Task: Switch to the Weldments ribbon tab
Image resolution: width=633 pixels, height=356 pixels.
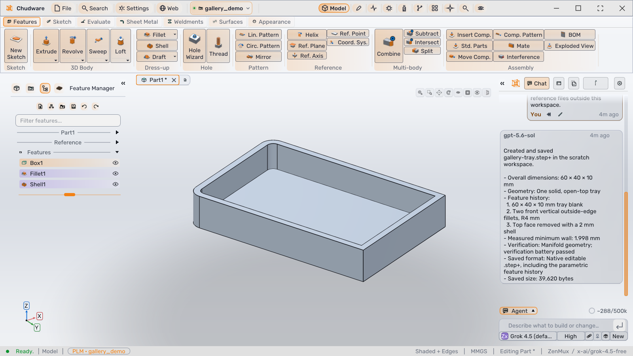Action: pyautogui.click(x=185, y=22)
